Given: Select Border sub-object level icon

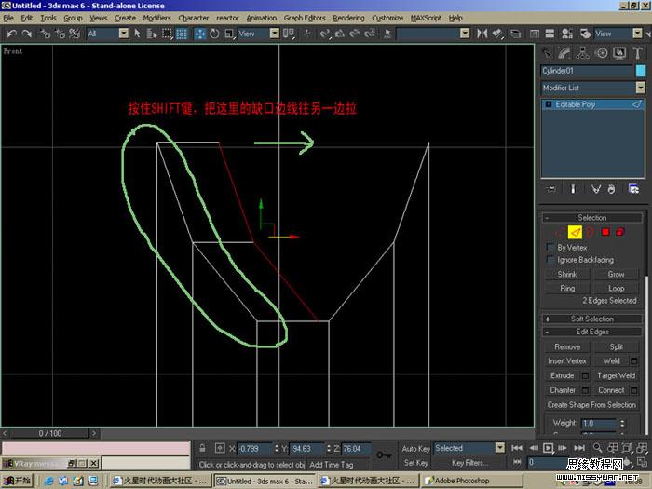Looking at the screenshot, I should tap(591, 232).
